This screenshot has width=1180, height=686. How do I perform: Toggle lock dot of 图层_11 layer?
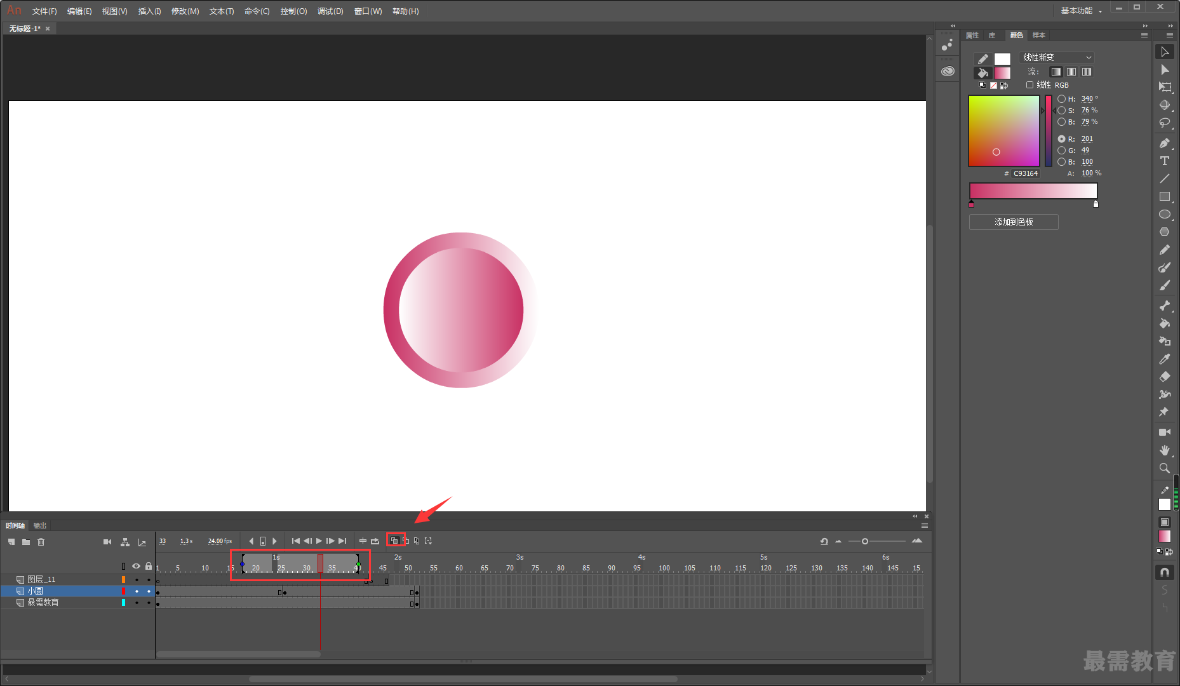pos(149,580)
